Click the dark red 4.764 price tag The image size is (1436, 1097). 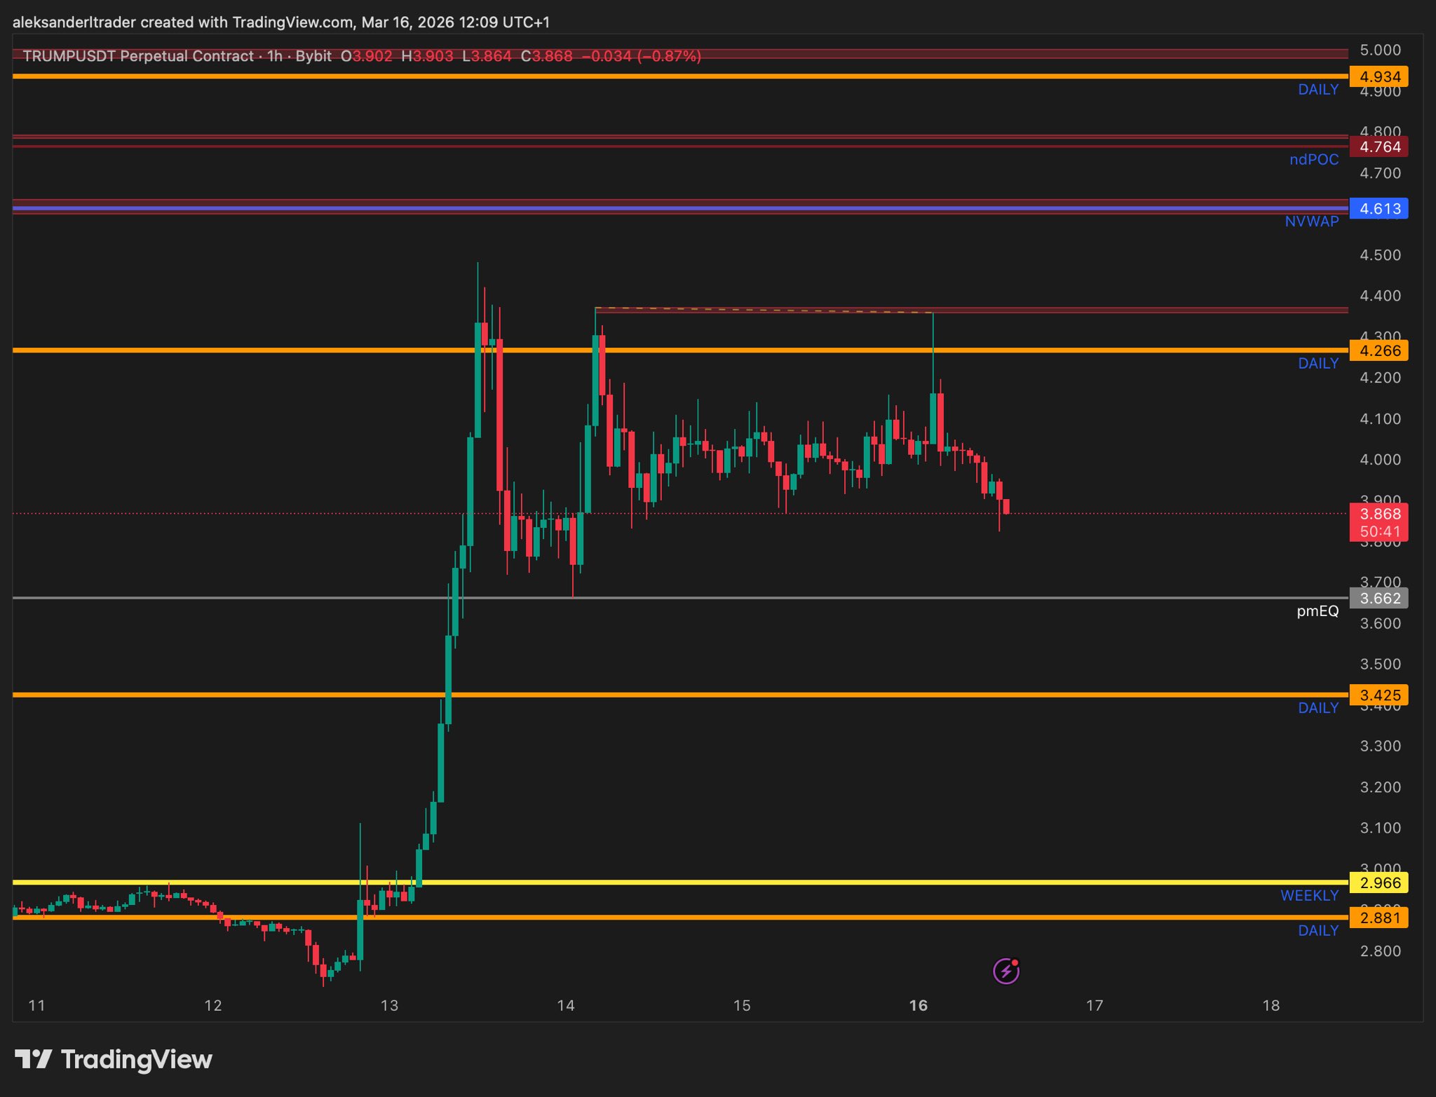click(1379, 147)
